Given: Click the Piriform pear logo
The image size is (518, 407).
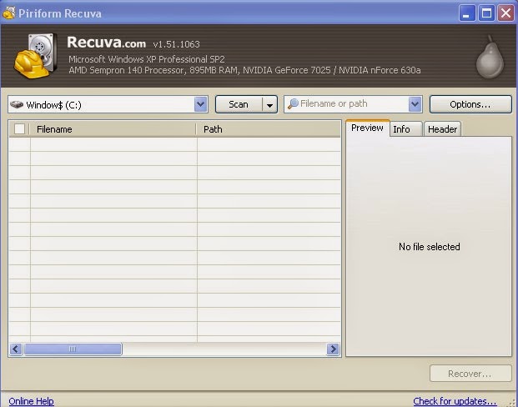Looking at the screenshot, I should (x=490, y=57).
